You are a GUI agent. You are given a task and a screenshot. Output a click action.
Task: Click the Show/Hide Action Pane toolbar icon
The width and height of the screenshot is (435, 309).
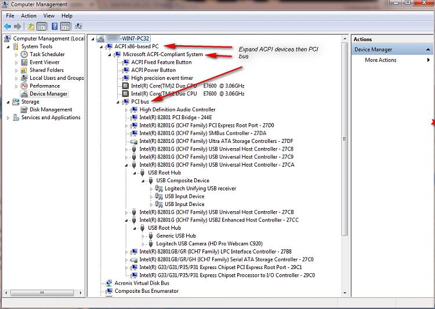point(65,27)
